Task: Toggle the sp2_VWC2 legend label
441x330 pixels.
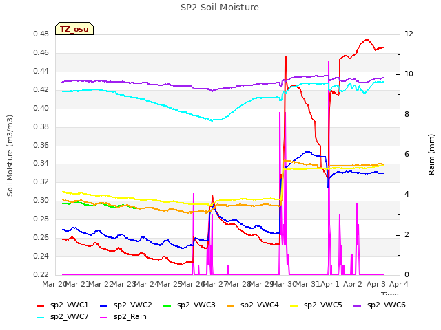Action: pos(133,305)
